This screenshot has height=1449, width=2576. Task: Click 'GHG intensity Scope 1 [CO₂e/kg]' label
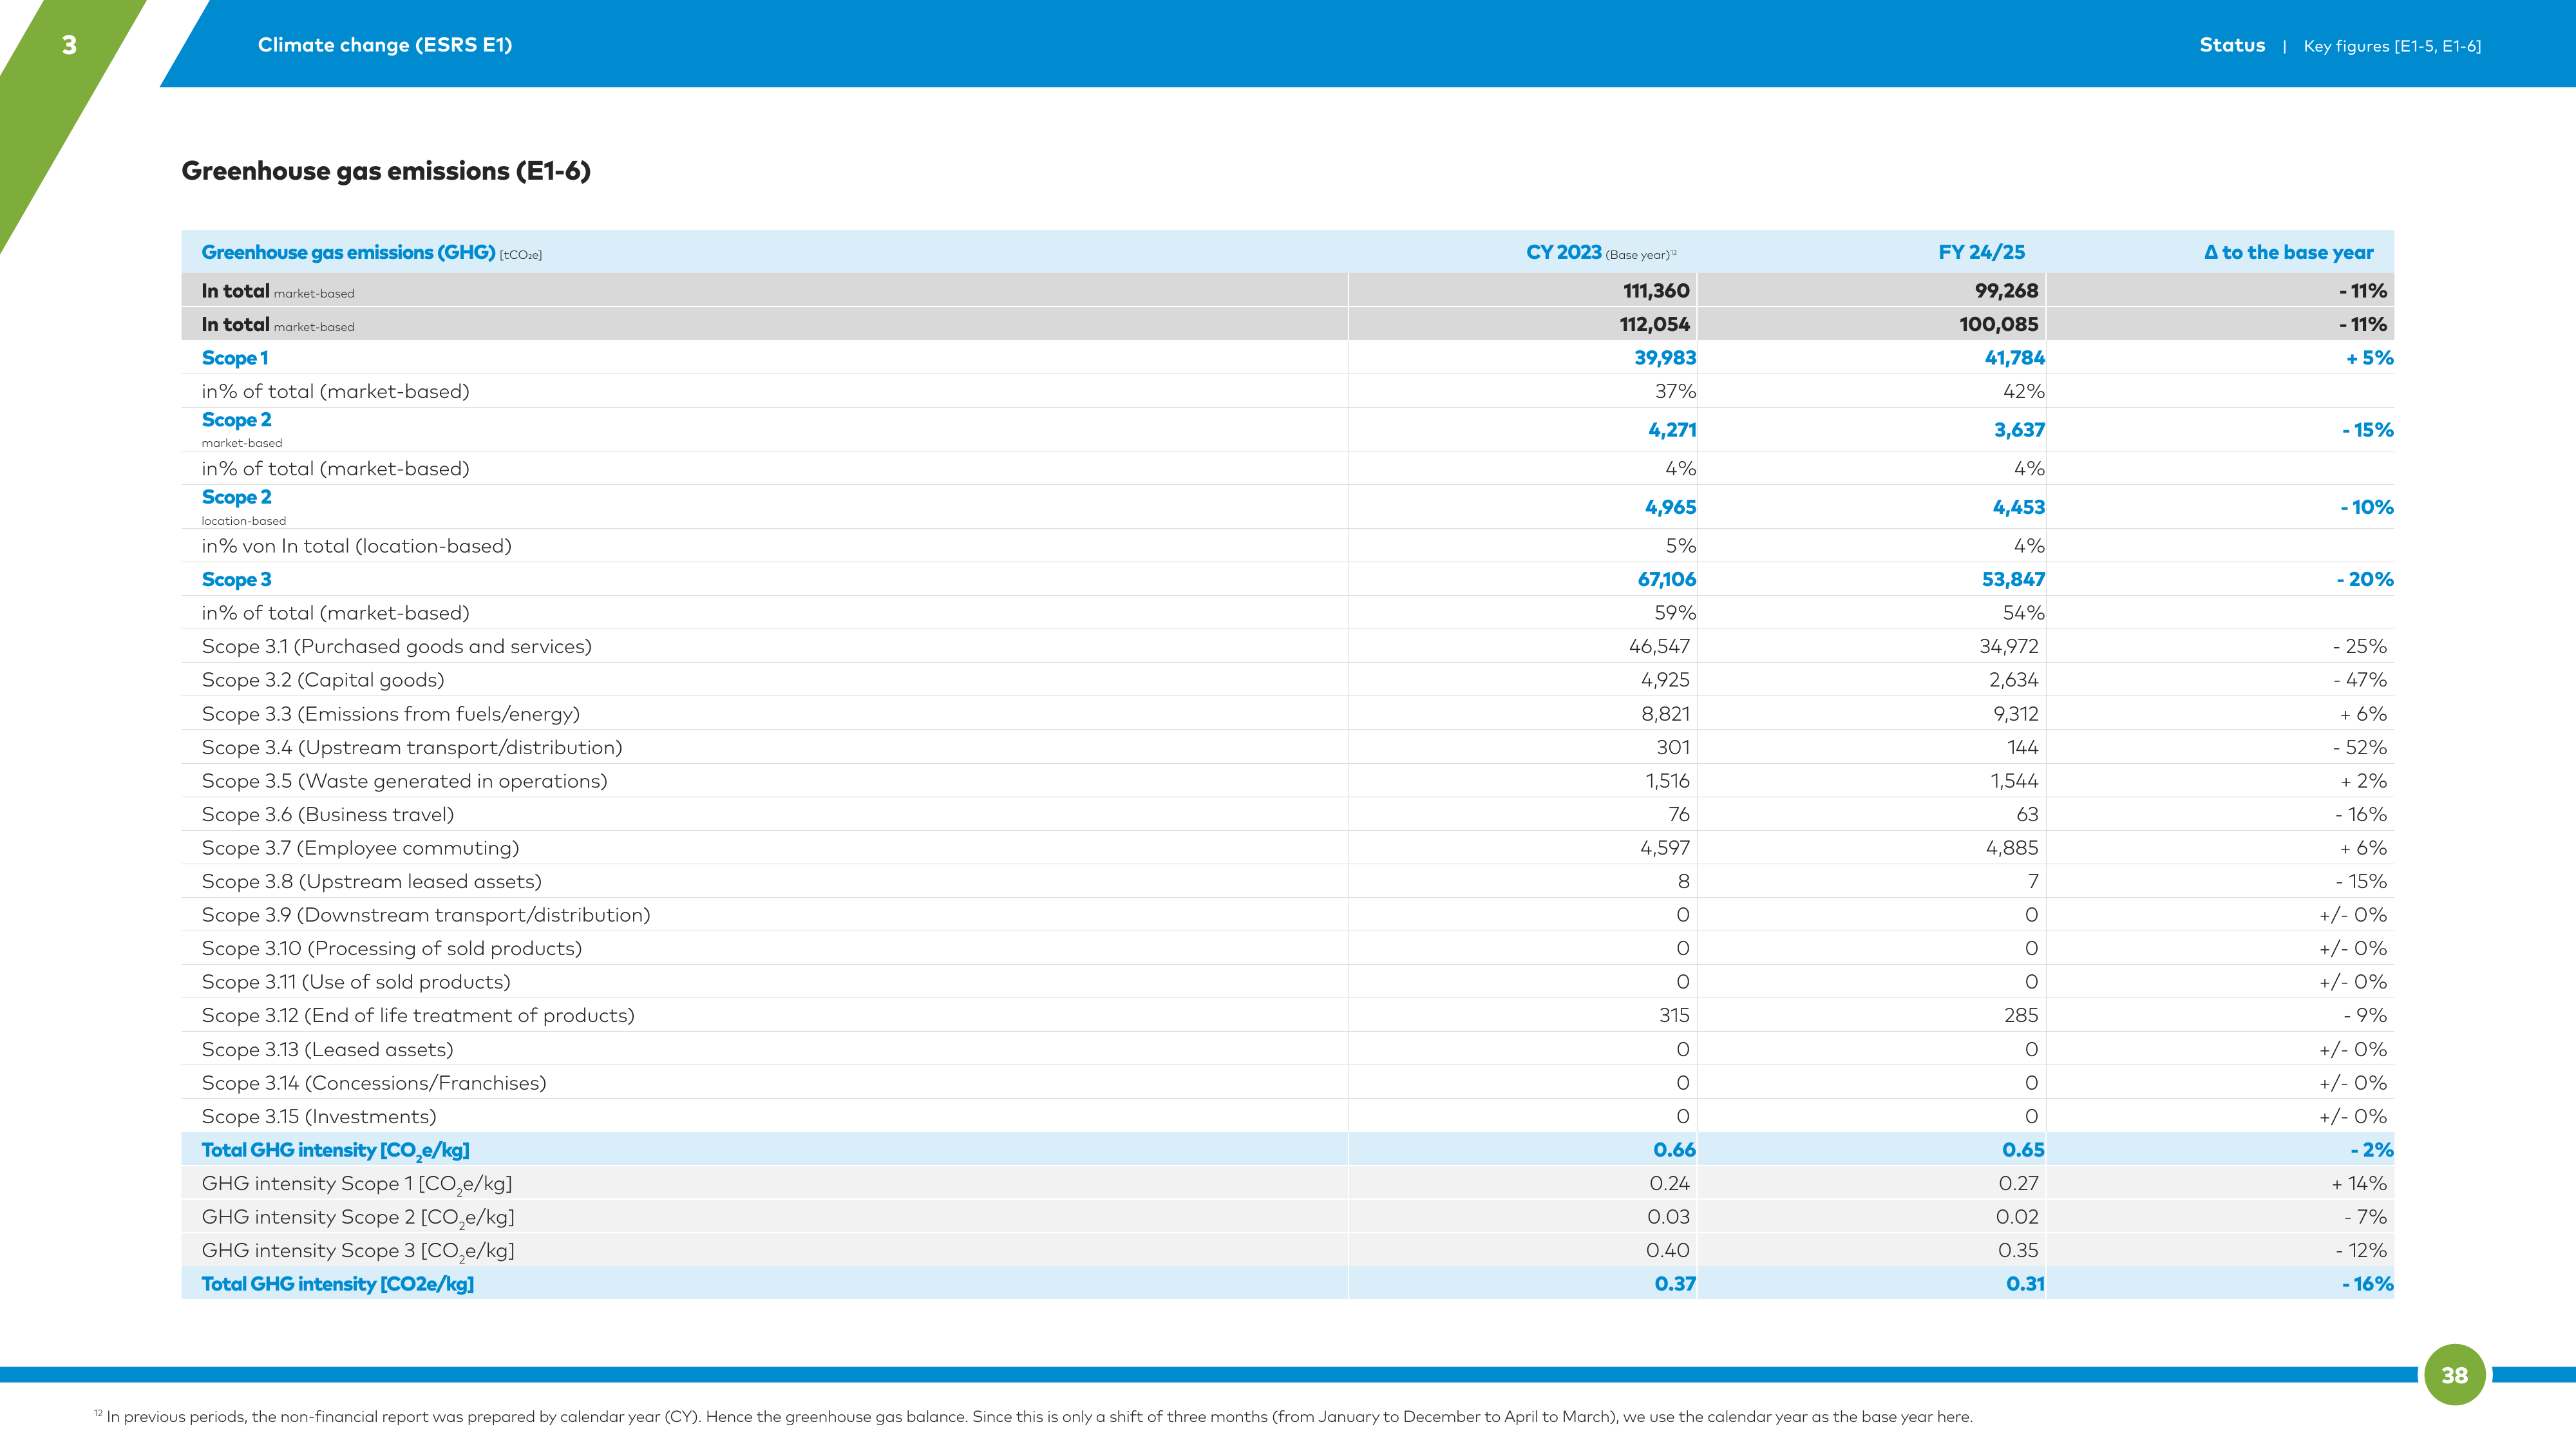[x=357, y=1184]
